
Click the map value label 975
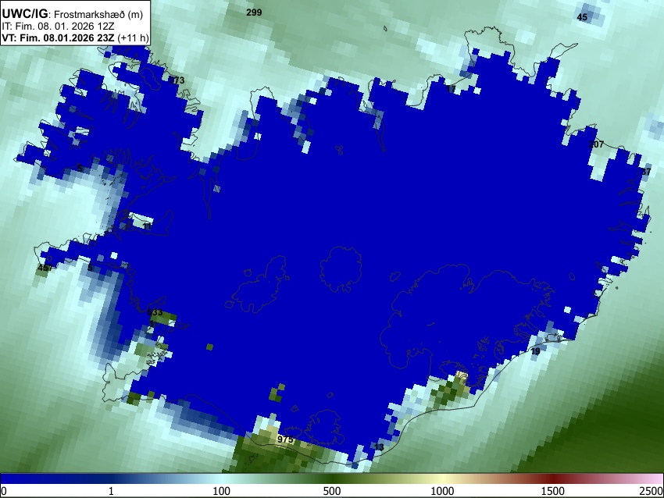click(285, 439)
